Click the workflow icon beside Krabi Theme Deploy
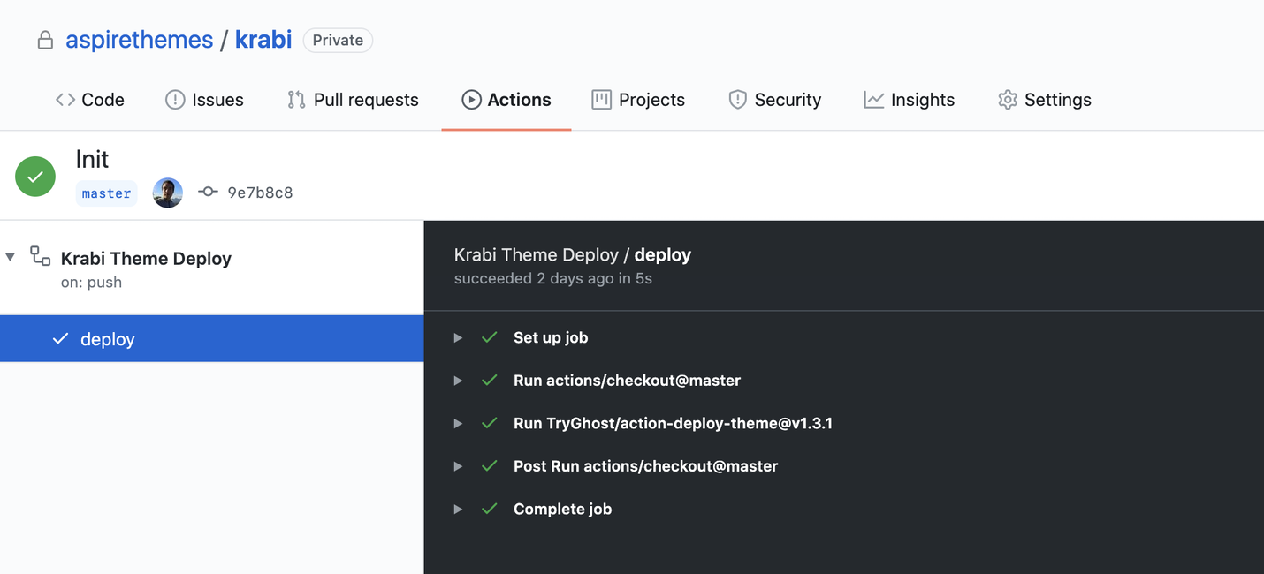The image size is (1264, 574). 40,257
